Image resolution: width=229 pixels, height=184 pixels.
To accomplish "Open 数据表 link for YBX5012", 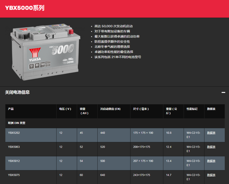I will click(211, 161).
